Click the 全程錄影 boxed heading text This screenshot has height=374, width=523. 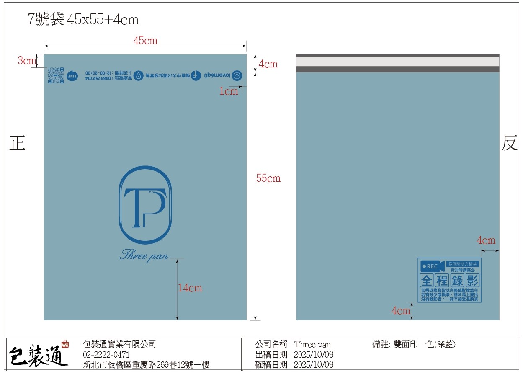(x=449, y=280)
